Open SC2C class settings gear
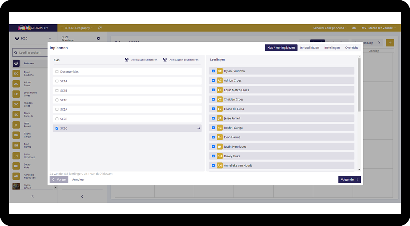This screenshot has width=410, height=226. 98,38
